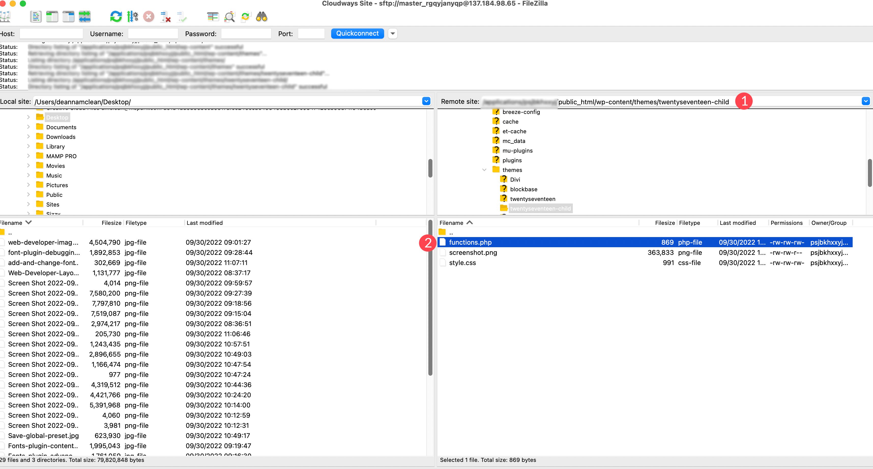Click the local site path dropdown
The height and width of the screenshot is (469, 873).
click(x=427, y=102)
